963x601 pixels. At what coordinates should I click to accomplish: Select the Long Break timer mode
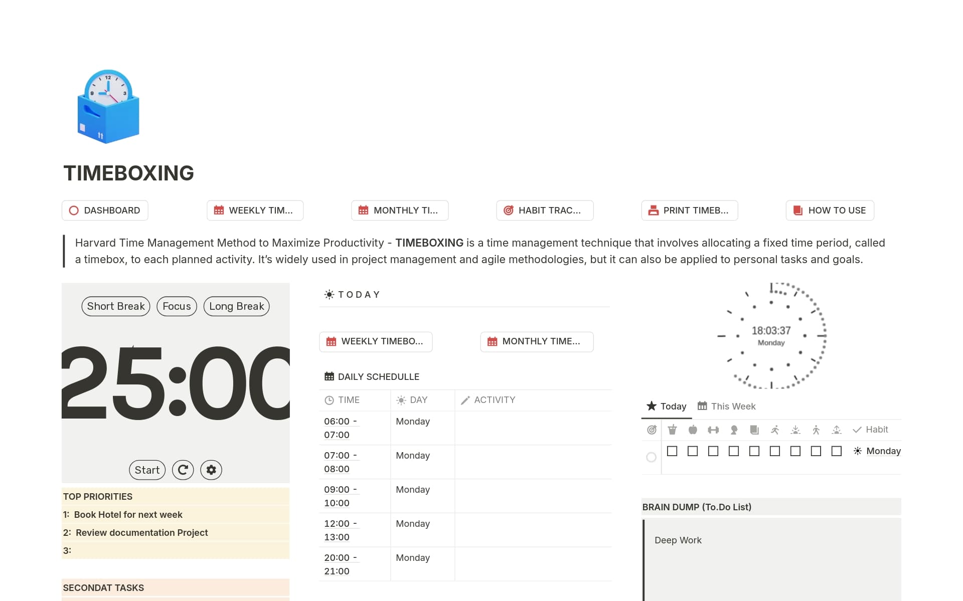click(237, 306)
